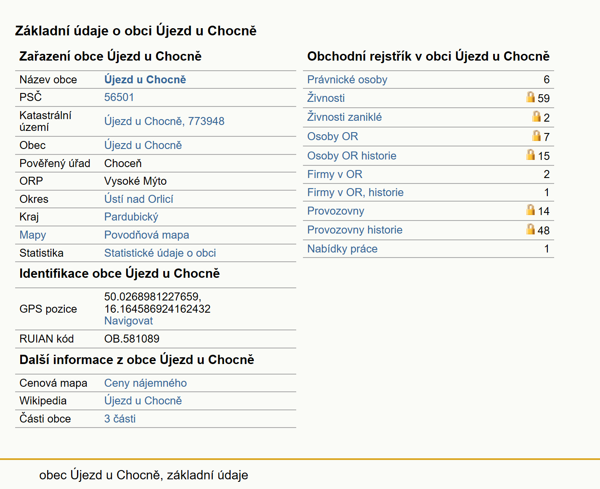Open the Wikipedia Újezd u Chocně link
Image resolution: width=600 pixels, height=489 pixels.
143,401
